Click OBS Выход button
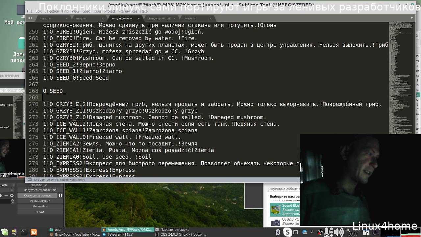 pyautogui.click(x=40, y=212)
